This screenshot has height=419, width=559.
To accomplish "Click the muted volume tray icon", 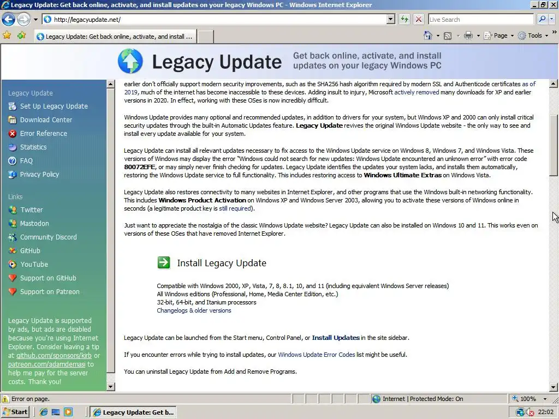I will 530,412.
